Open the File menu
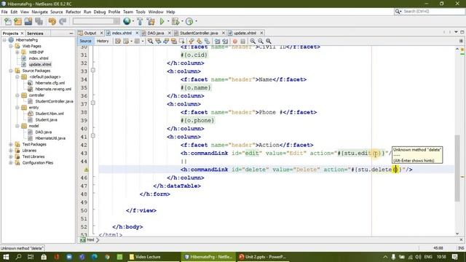Screen dimensions: 466x262 4,12
